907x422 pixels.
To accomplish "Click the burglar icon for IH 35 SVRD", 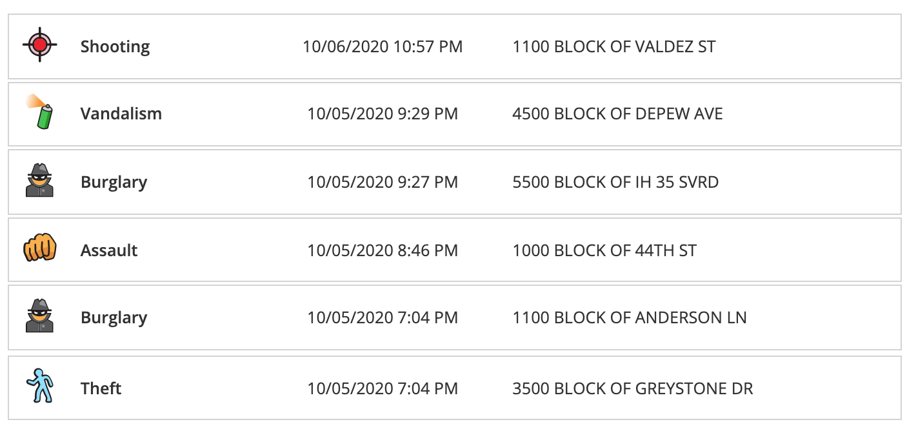I will 40,181.
